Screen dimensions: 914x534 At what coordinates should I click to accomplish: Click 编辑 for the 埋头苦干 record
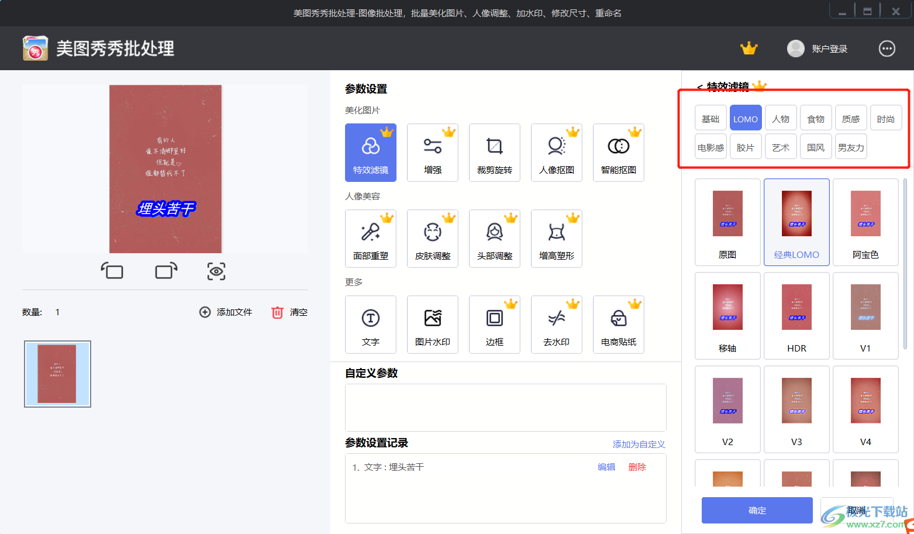point(606,467)
